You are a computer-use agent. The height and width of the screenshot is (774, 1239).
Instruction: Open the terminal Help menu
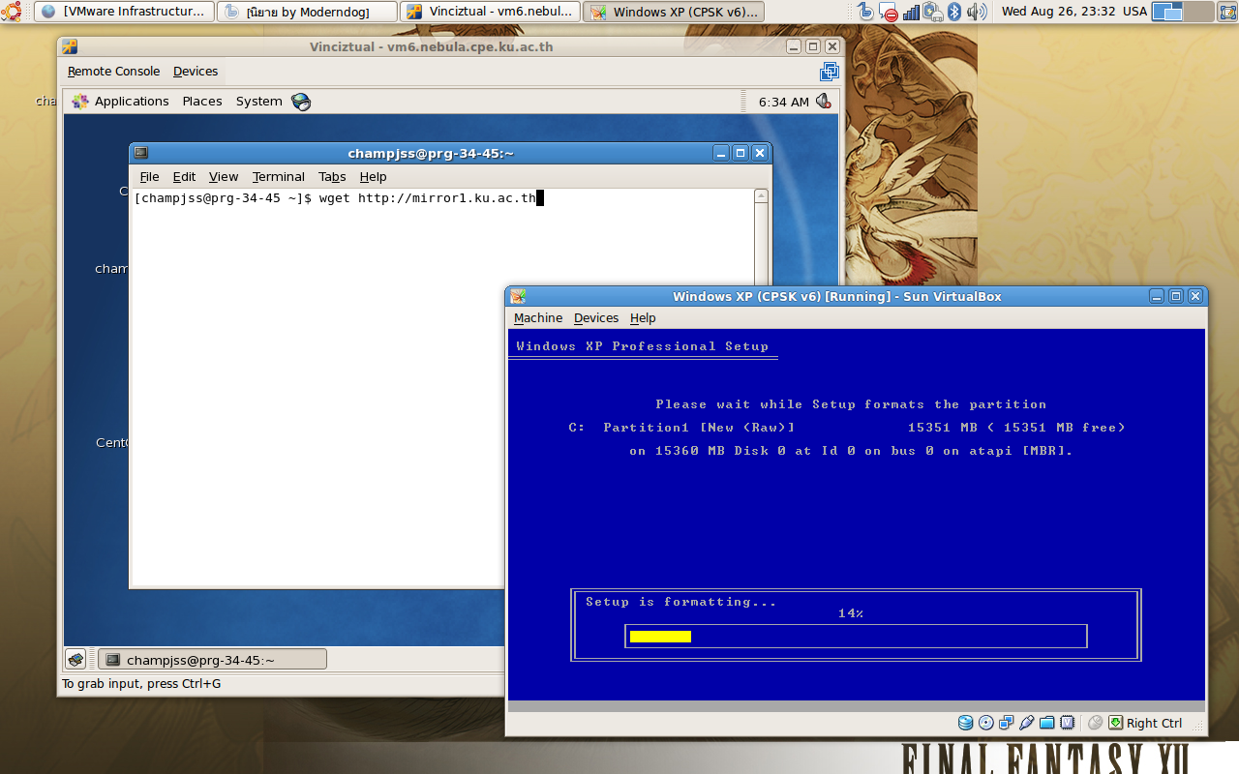(x=373, y=177)
